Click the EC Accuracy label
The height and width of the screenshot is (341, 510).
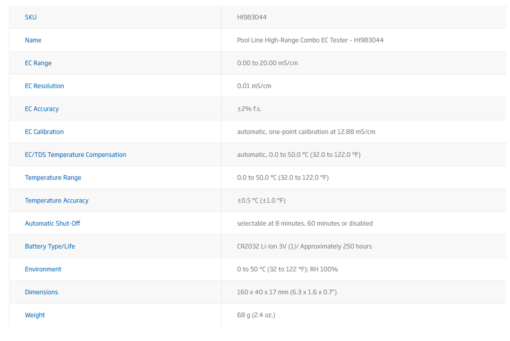41,109
